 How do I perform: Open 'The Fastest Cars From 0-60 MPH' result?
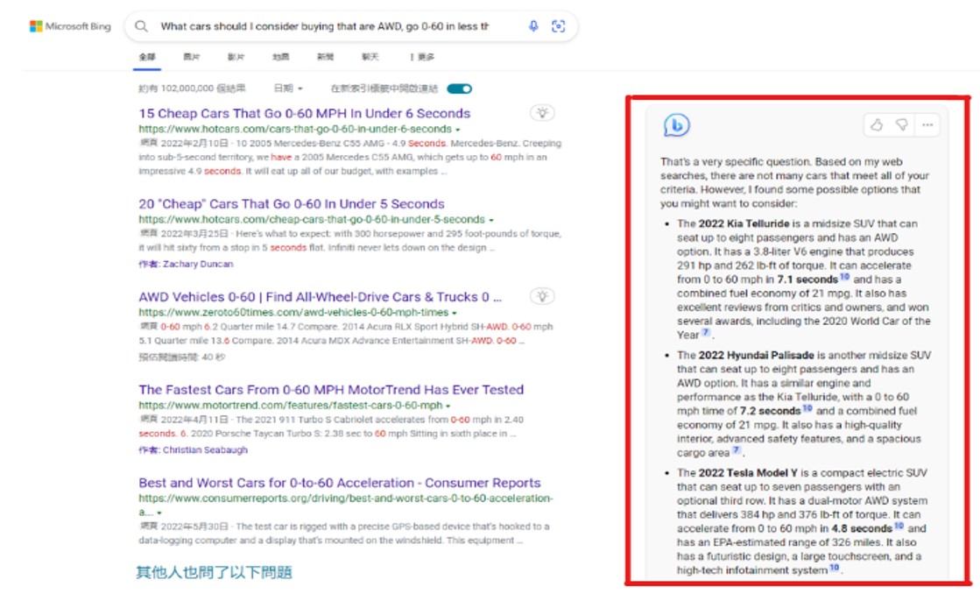[331, 390]
